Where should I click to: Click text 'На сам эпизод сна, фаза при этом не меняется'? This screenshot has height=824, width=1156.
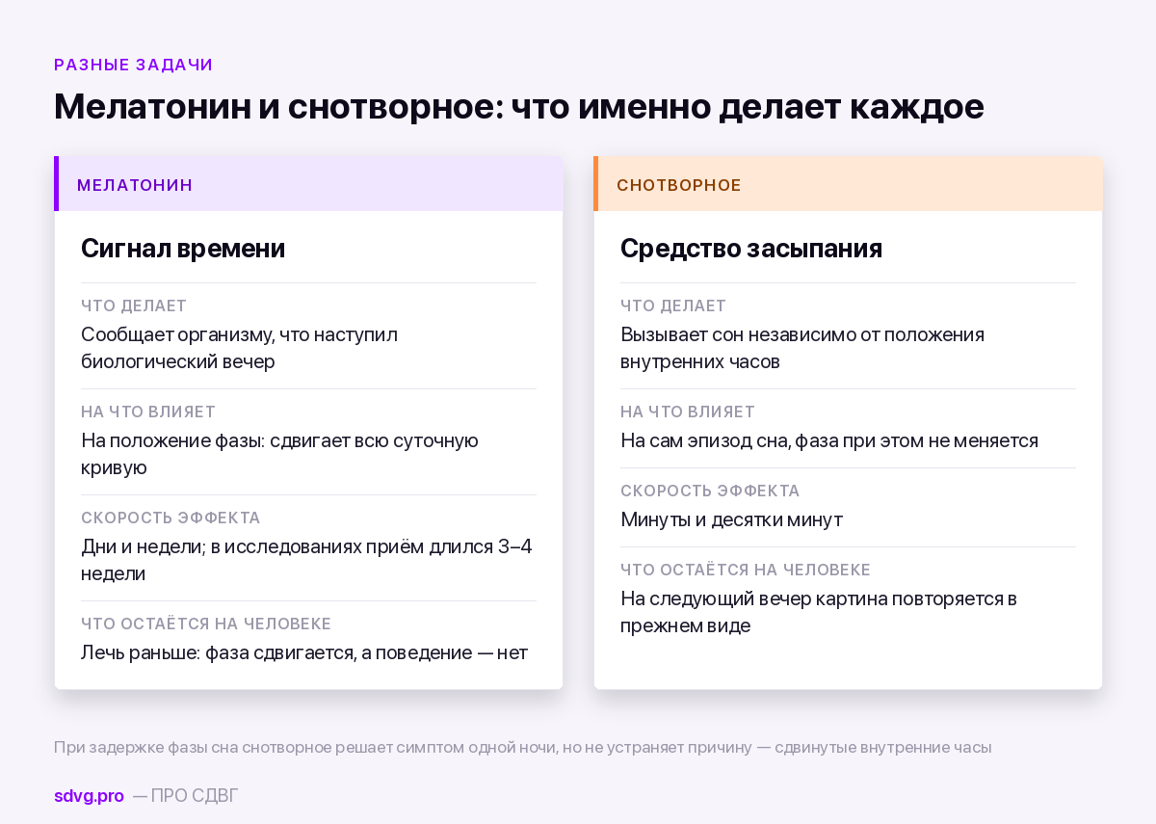829,440
